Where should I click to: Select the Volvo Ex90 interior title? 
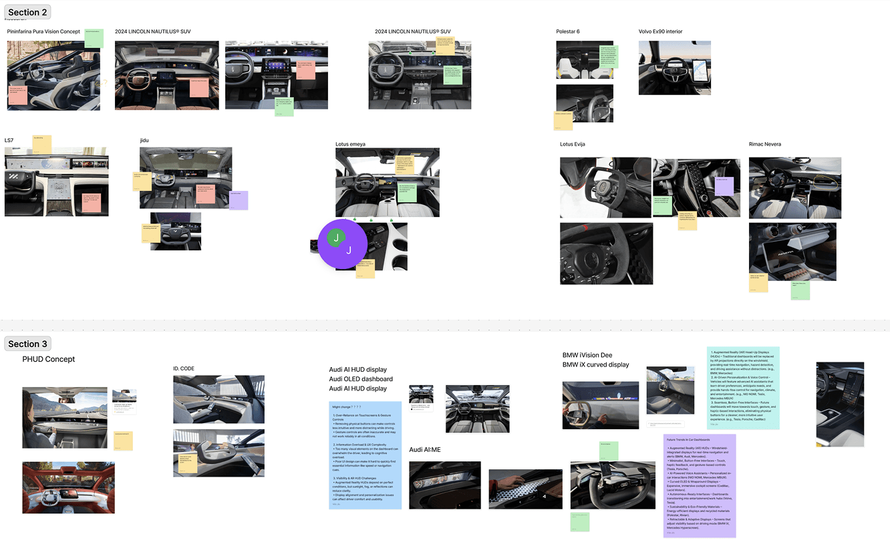pos(661,31)
